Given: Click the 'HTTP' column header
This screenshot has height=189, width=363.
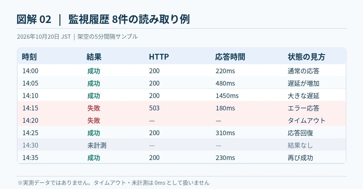Looking at the screenshot, I should 159,57.
